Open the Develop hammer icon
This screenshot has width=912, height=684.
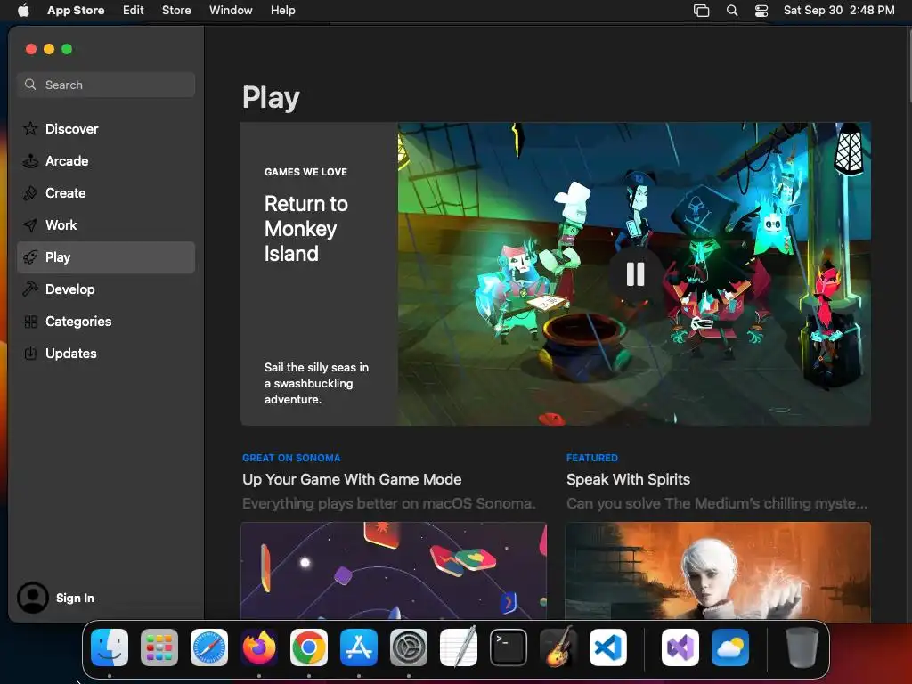(x=30, y=289)
